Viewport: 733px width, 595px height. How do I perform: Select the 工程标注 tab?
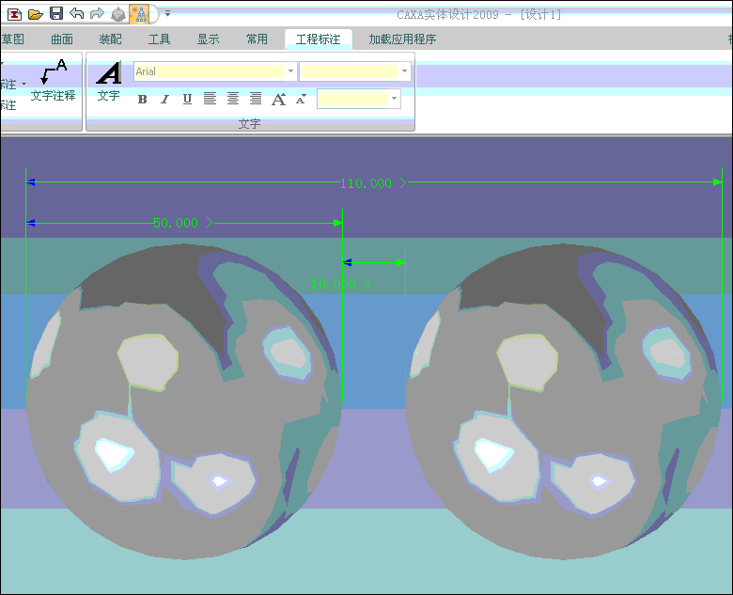(318, 39)
